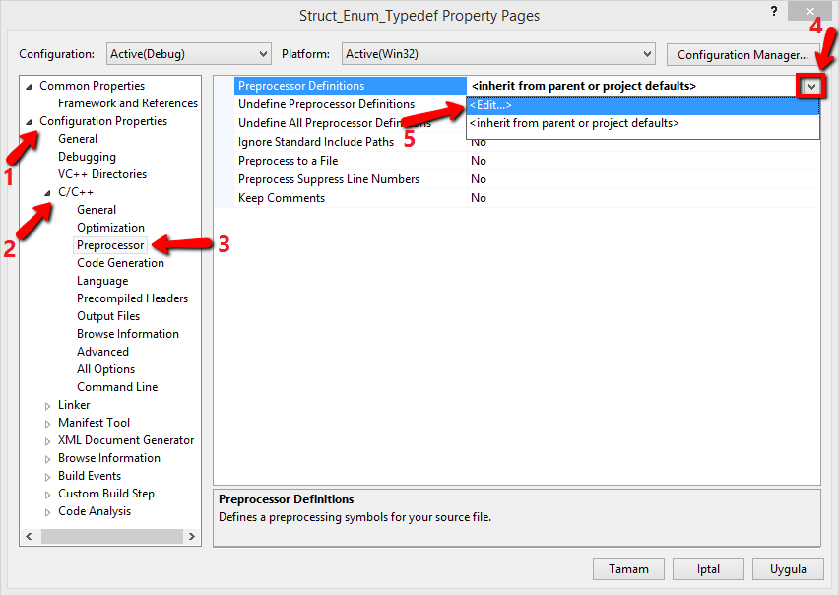
Task: Select the Preprocessor tree item
Action: (109, 244)
